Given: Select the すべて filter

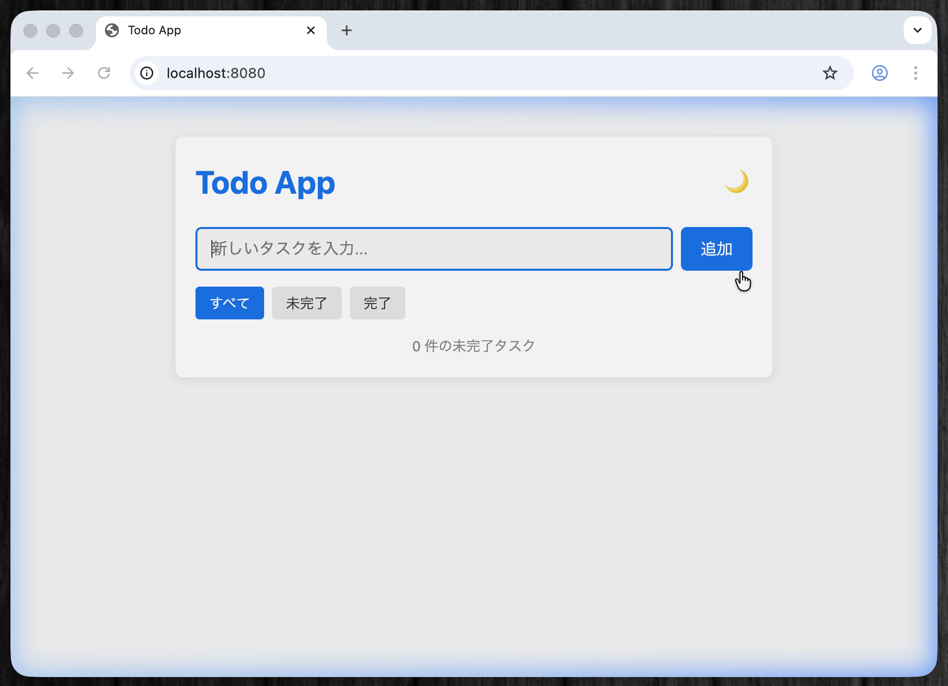Looking at the screenshot, I should (229, 303).
